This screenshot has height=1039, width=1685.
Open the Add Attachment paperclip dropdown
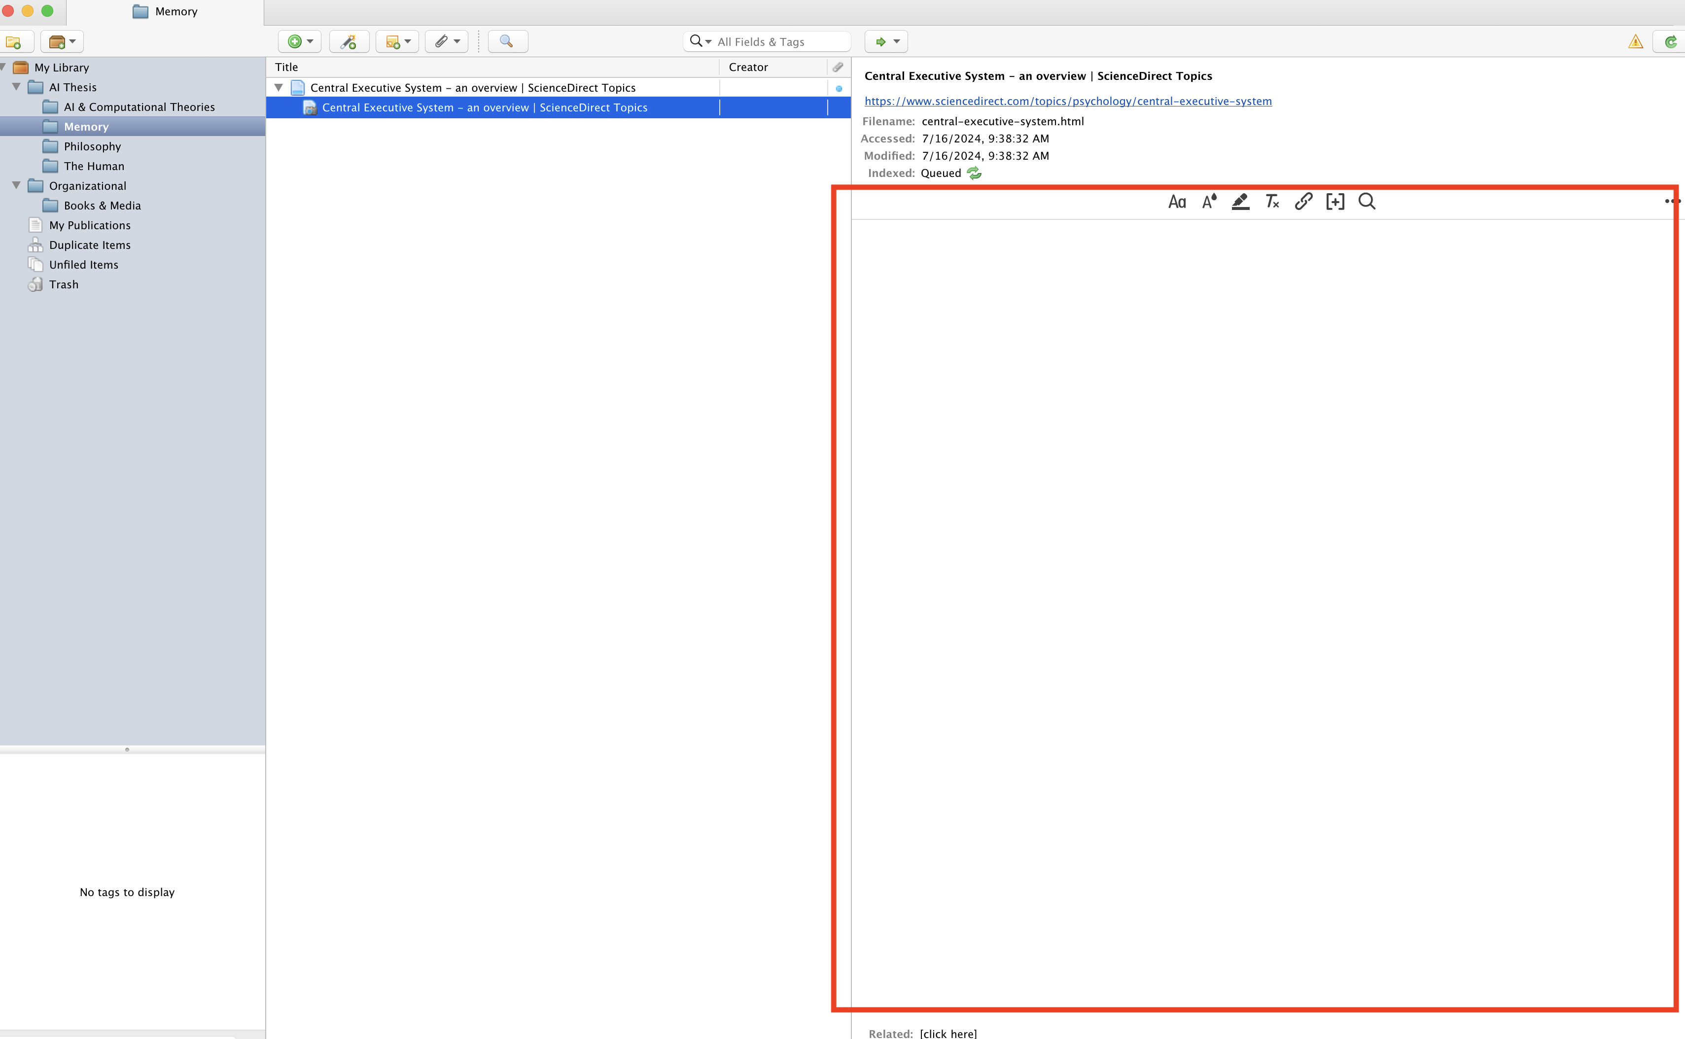tap(447, 42)
